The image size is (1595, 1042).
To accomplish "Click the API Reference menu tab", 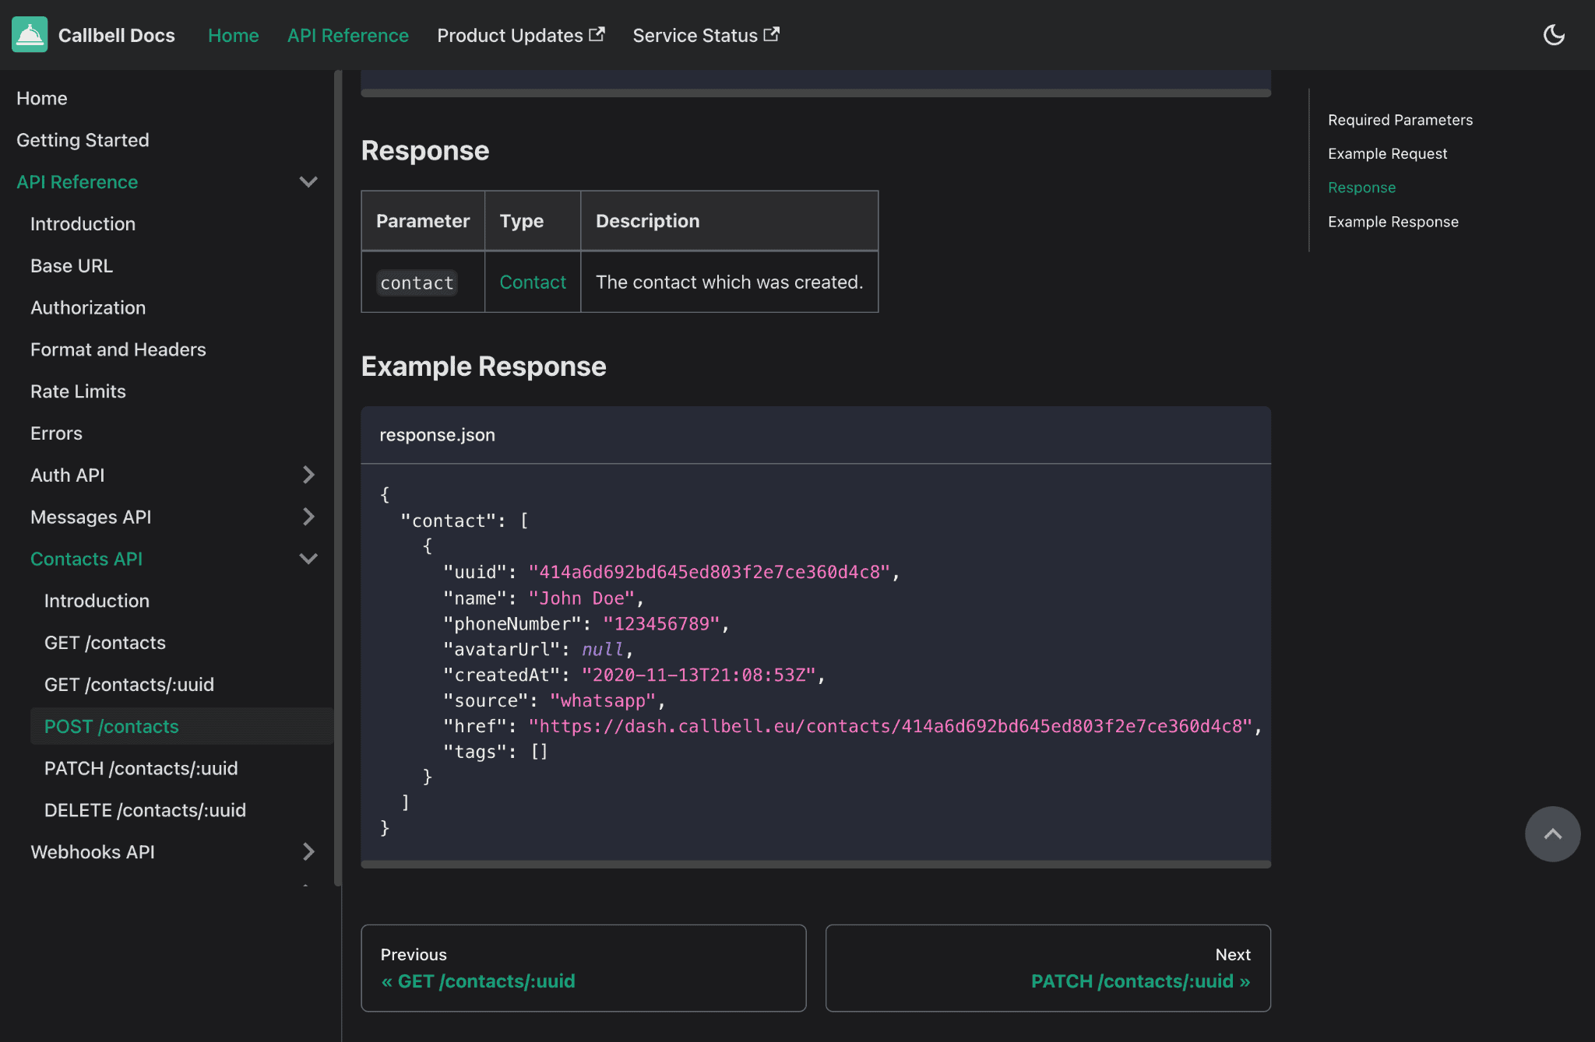I will (x=348, y=35).
